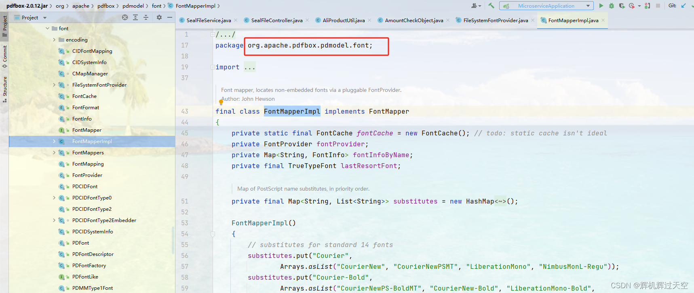Click the Project panel scrollbar

[x=173, y=240]
